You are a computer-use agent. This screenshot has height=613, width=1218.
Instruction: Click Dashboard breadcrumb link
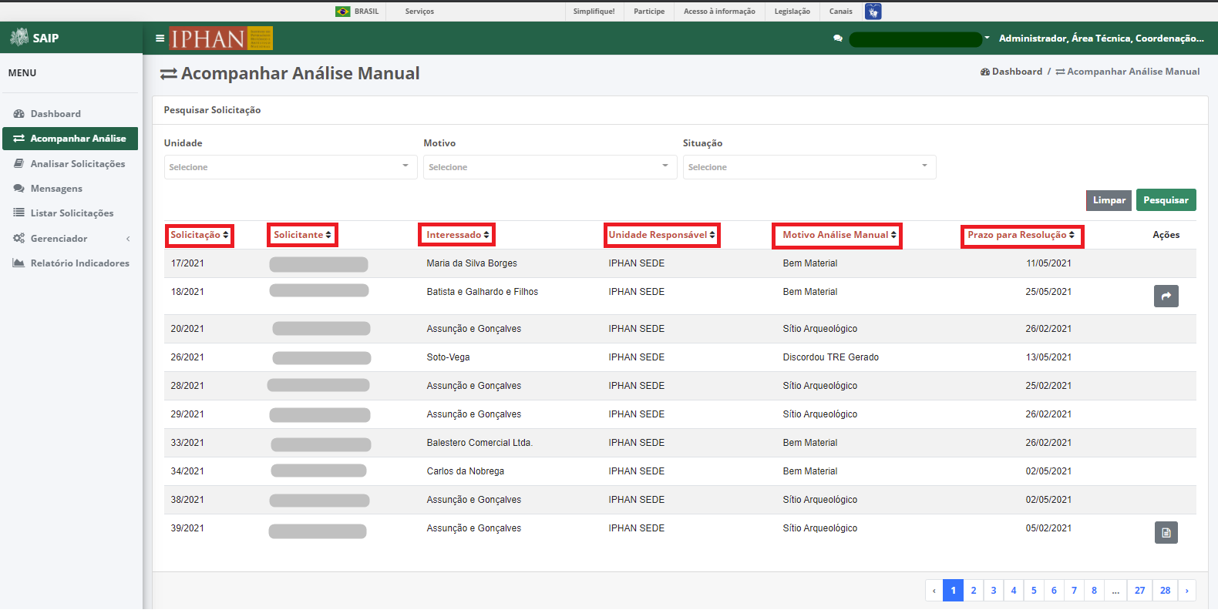1011,72
